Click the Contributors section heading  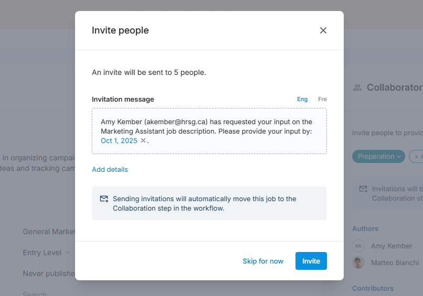point(373,288)
